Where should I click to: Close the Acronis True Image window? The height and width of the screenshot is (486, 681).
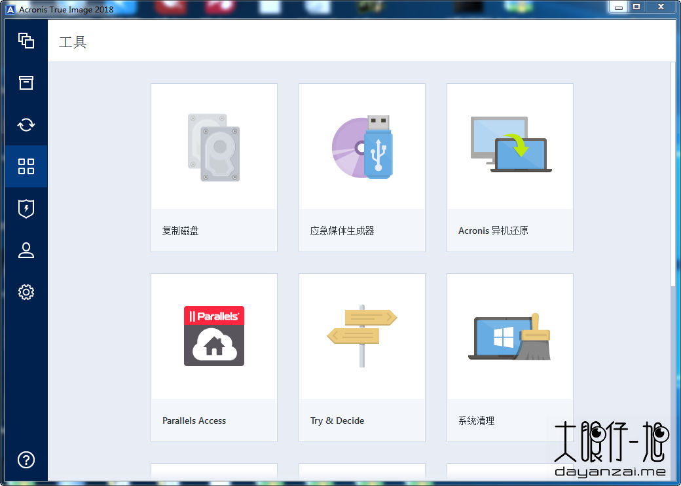pyautogui.click(x=661, y=7)
